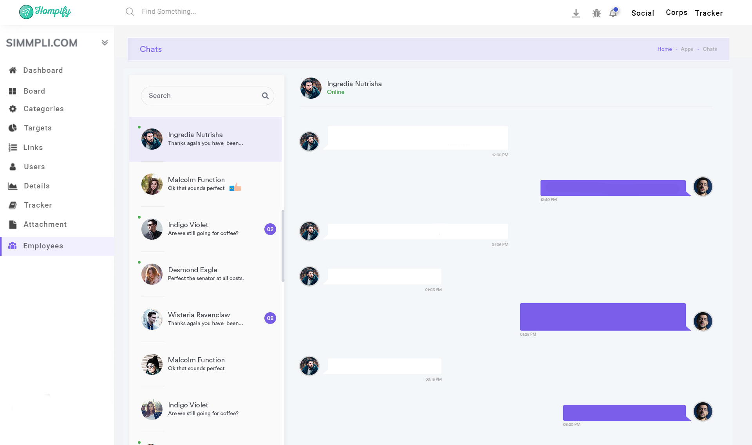Open the Social top menu

pyautogui.click(x=642, y=13)
